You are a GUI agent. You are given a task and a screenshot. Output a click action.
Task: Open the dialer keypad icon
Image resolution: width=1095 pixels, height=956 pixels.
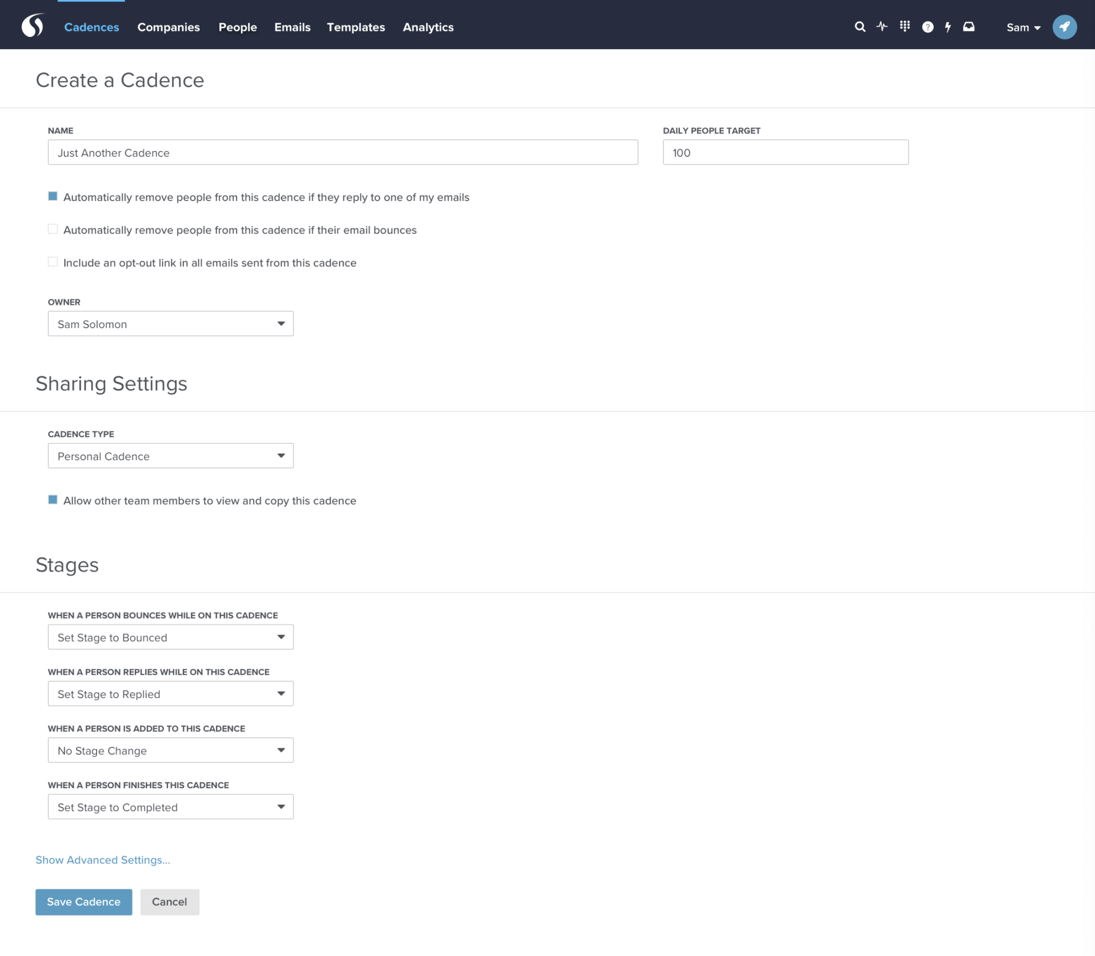click(904, 26)
